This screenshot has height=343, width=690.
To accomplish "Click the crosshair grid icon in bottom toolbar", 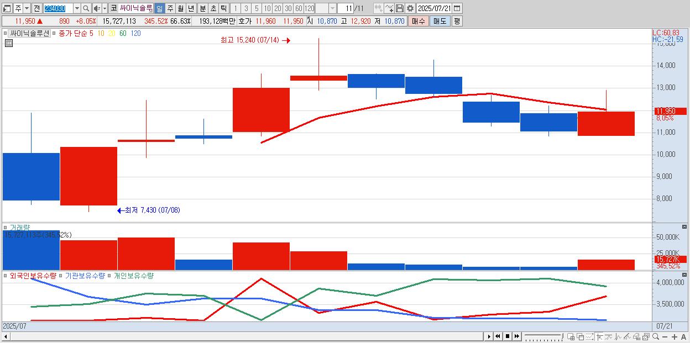I will (x=571, y=337).
